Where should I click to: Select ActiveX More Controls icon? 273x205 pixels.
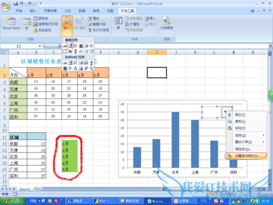point(91,68)
